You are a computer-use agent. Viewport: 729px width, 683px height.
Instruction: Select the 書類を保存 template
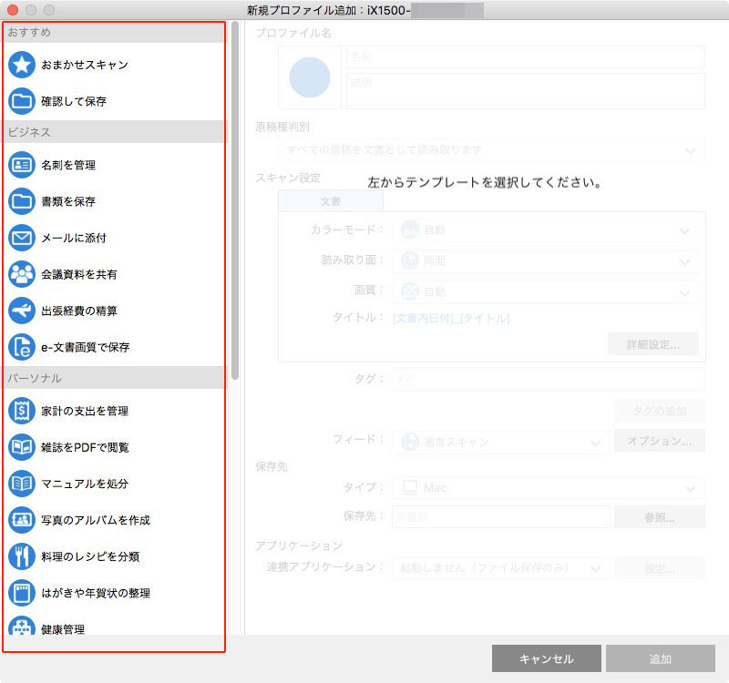pyautogui.click(x=73, y=201)
